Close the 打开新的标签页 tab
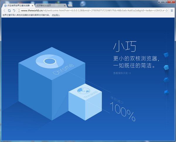176x142 pixels. (x=65, y=5)
